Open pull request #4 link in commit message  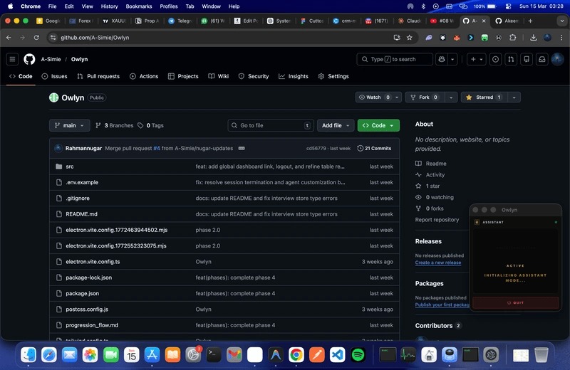coord(157,148)
